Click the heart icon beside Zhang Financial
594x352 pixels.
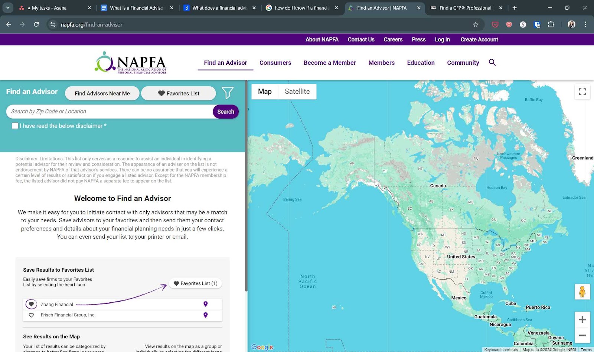[31, 304]
